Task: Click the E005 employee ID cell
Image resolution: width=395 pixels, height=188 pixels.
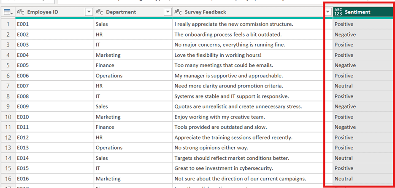Action: click(x=54, y=65)
